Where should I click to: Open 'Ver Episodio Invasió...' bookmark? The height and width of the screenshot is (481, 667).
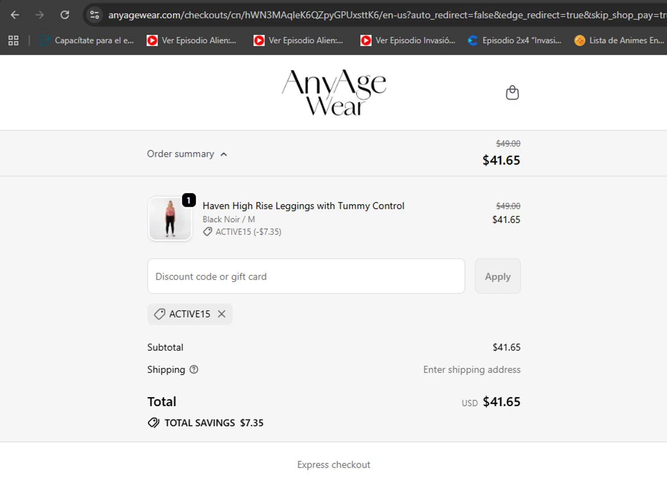[x=408, y=40]
